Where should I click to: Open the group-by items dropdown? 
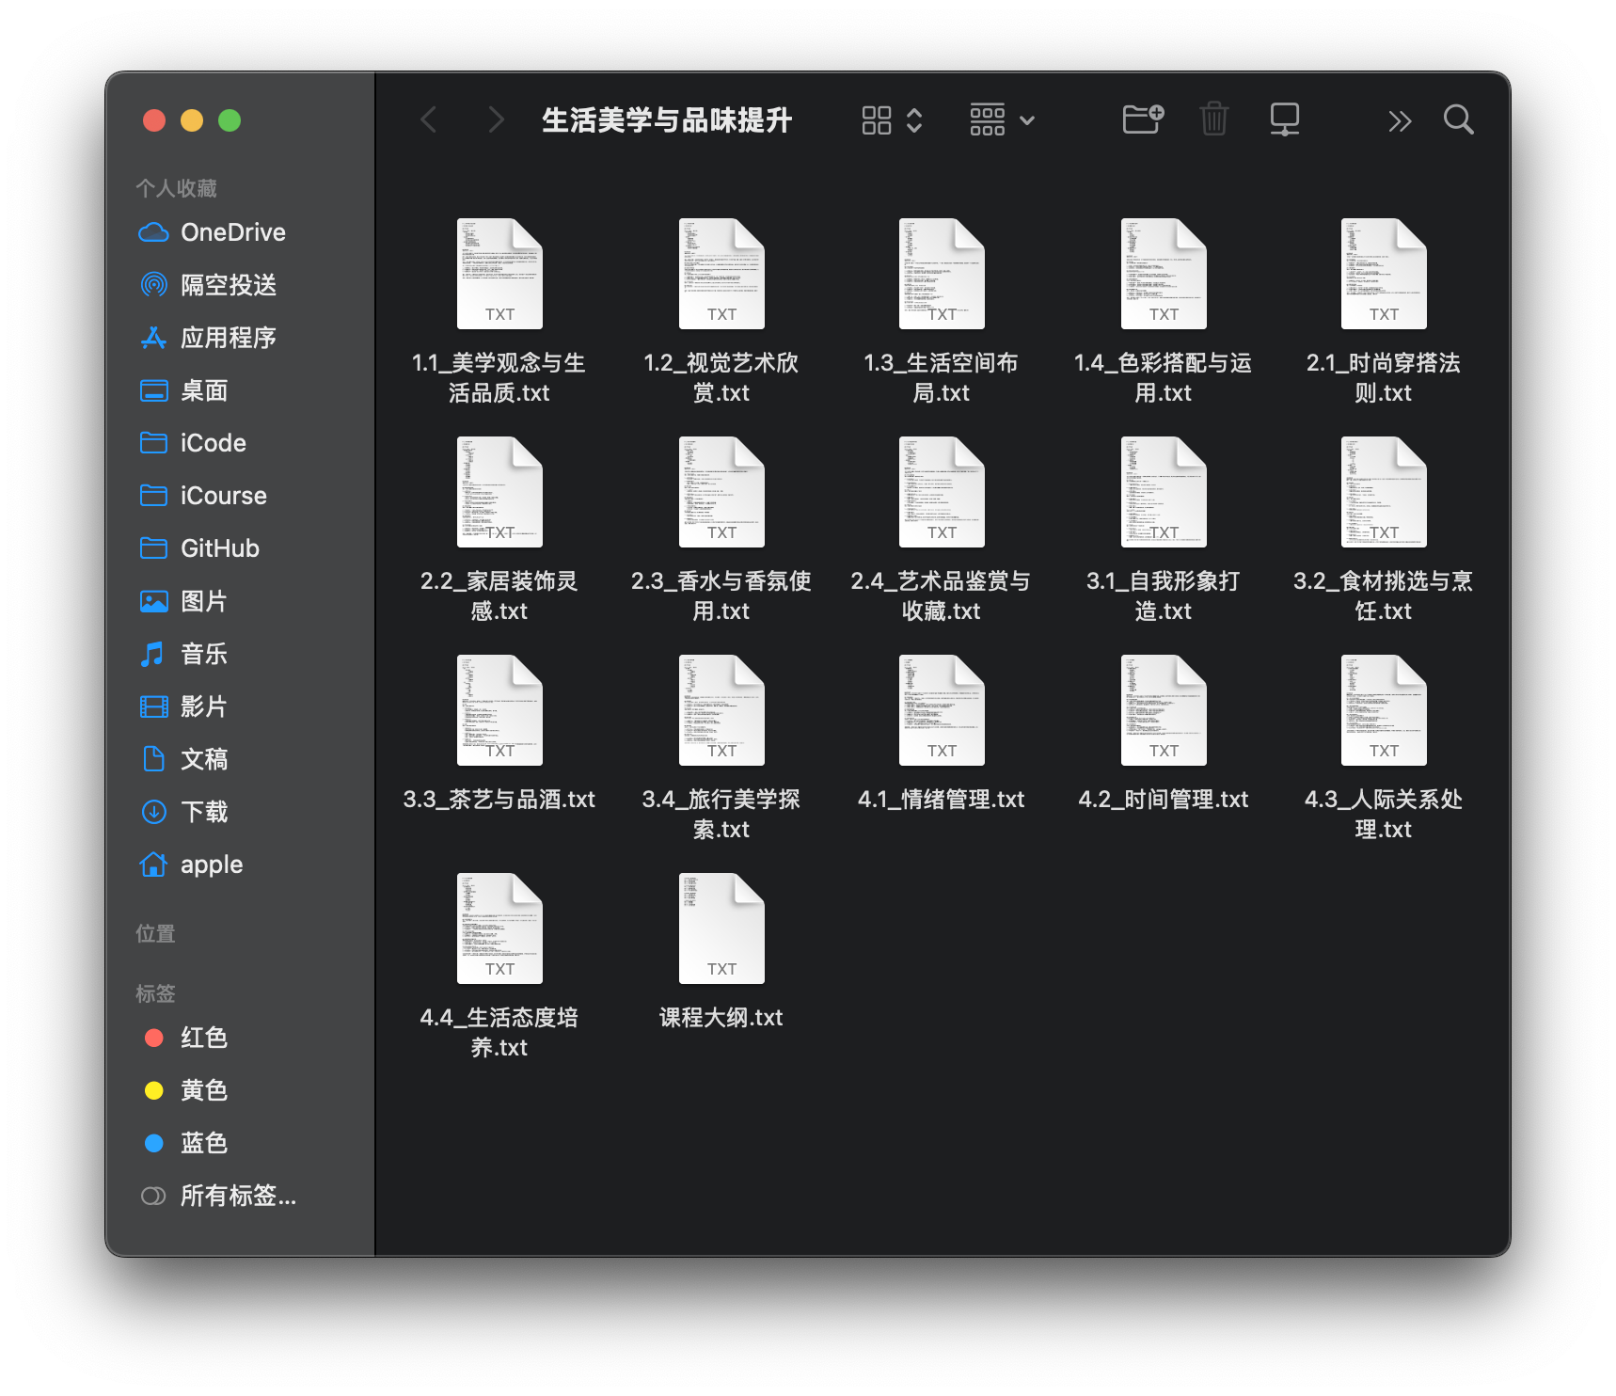point(1003,120)
